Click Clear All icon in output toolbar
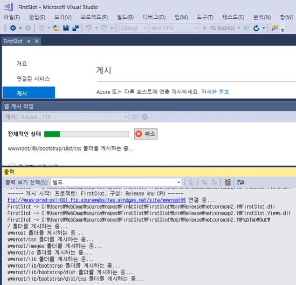The image size is (296, 285). click(x=227, y=182)
